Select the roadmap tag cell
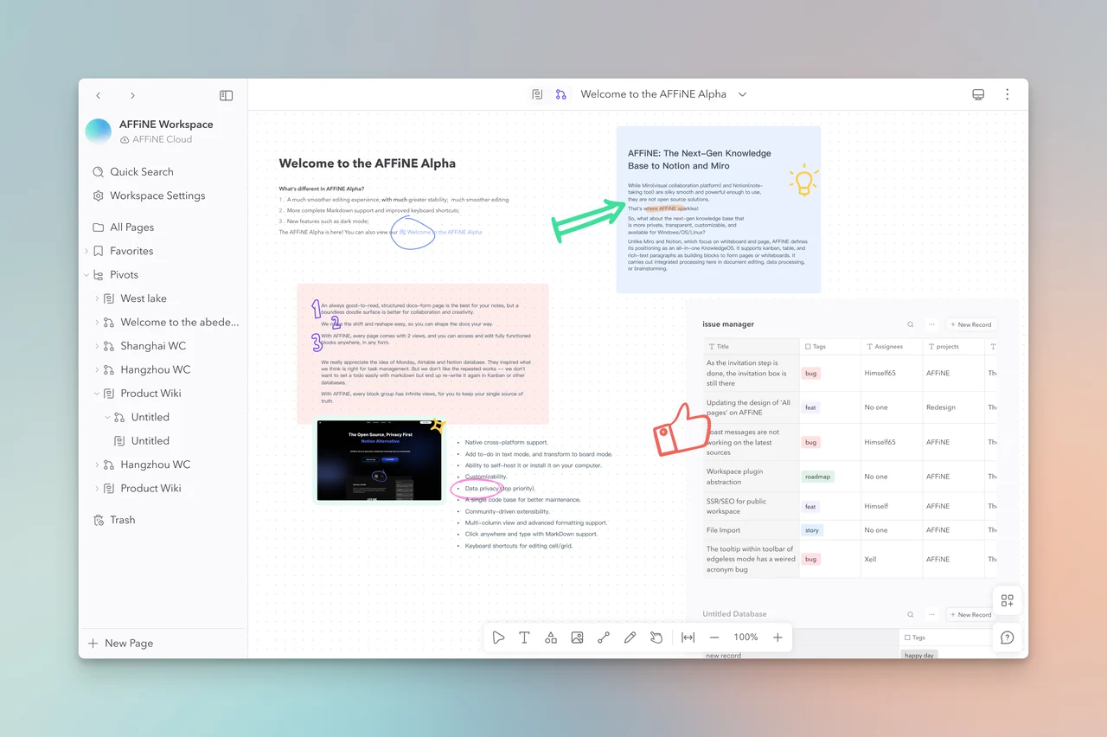The width and height of the screenshot is (1107, 737). point(817,477)
